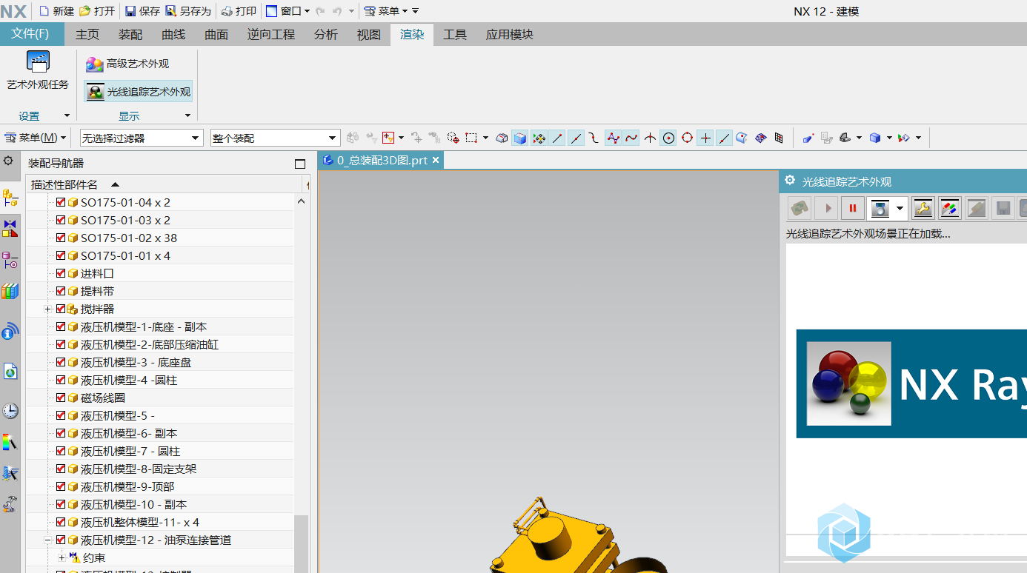
Task: Open the 文件(F) menu
Action: 30,34
